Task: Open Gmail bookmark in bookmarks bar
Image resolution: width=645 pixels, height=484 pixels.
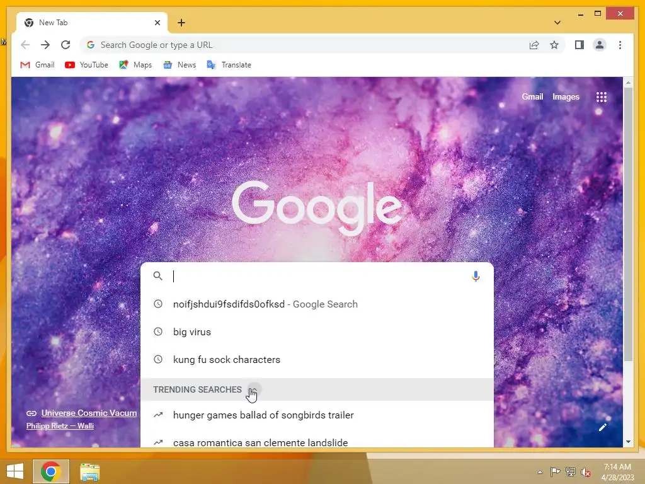Action: pos(37,65)
